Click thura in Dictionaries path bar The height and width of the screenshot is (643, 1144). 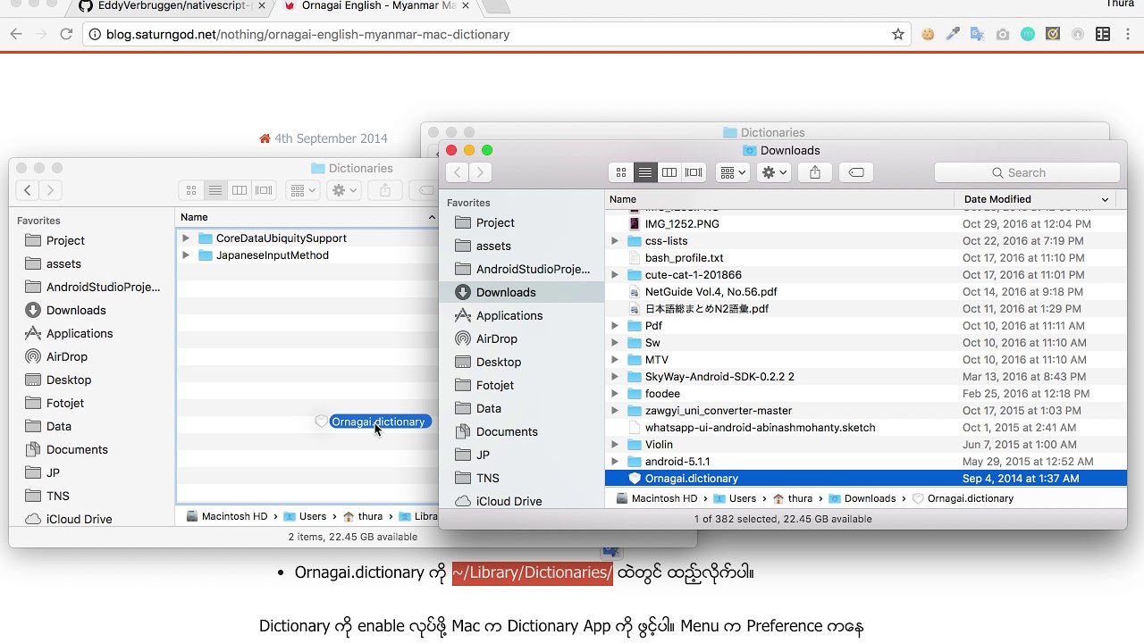[363, 516]
